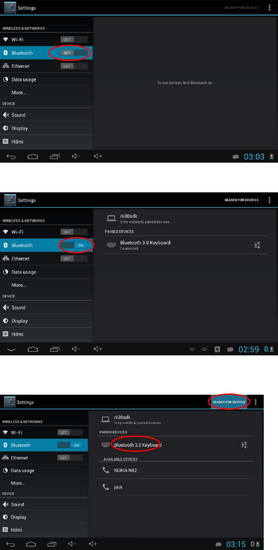Tap Android debug icon beside the 02:59 clock
Viewport: 278px width, 550px height.
pos(230,349)
